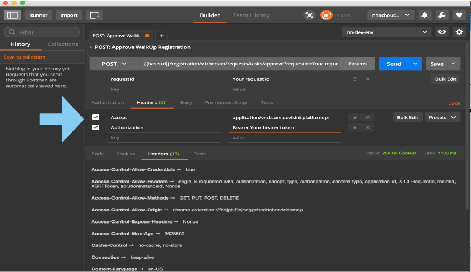
Task: Open settings wrench icon
Action: click(441, 15)
